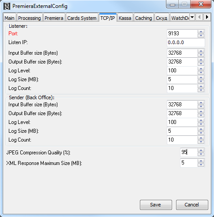
Task: Click the PremieraExternalConfig title bar app icon
Action: point(7,6)
